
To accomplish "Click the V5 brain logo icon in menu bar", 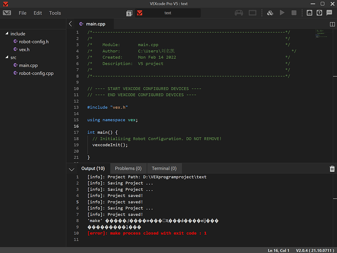I will pyautogui.click(x=7, y=13).
